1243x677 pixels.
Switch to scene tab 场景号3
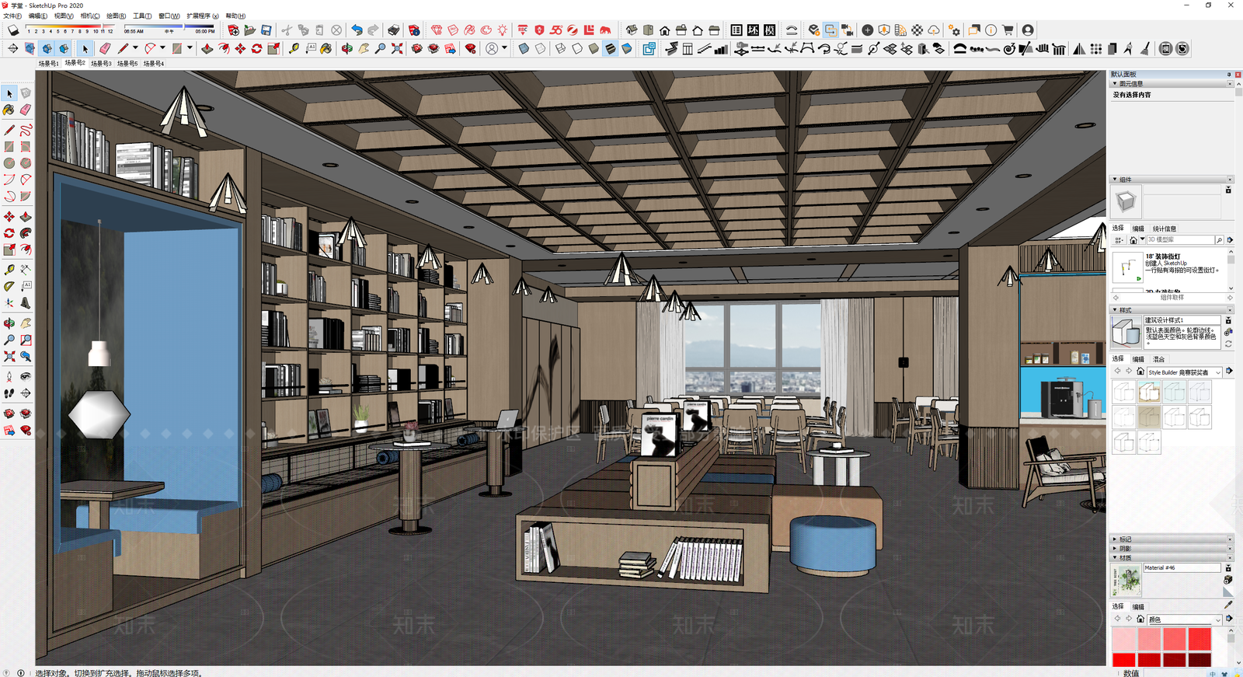click(x=101, y=64)
